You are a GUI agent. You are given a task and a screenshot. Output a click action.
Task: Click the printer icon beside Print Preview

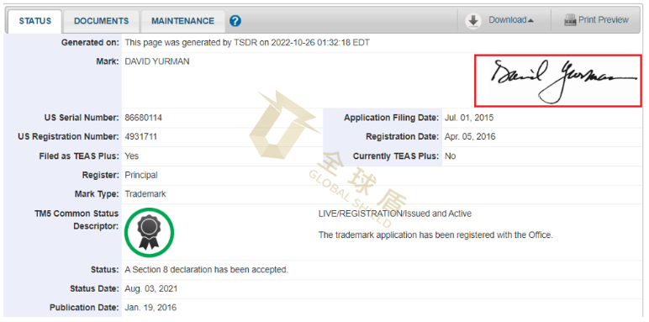pos(570,20)
